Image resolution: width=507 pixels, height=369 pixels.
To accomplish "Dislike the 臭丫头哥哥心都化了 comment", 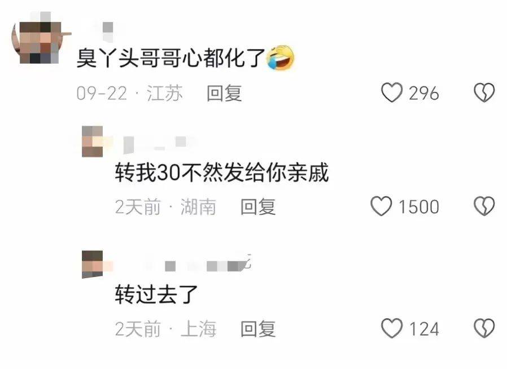I will point(484,93).
